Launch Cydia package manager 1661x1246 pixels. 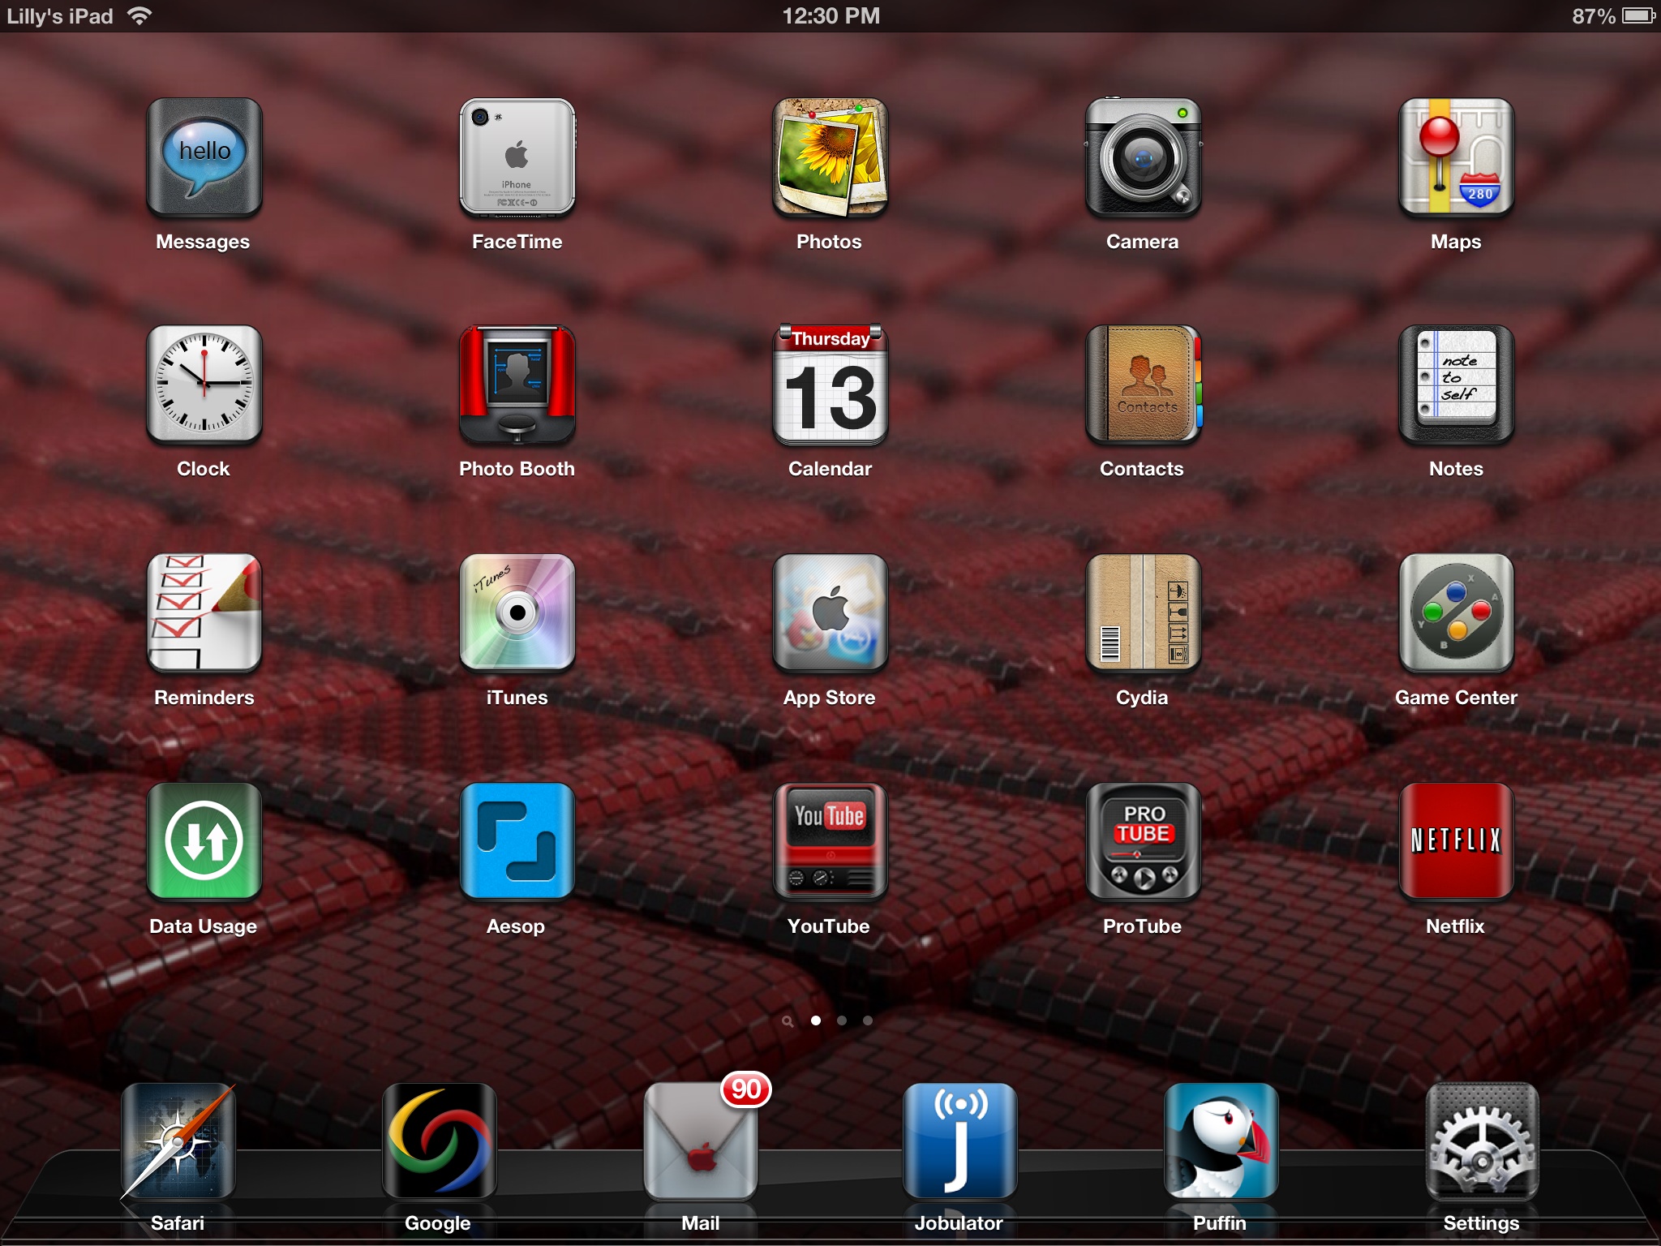click(x=1143, y=612)
